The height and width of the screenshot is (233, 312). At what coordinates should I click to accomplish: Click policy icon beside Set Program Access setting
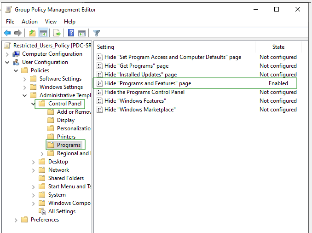click(x=99, y=57)
